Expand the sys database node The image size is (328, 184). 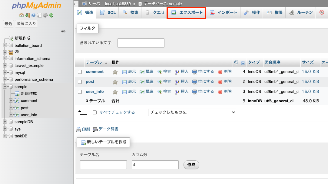point(5,129)
